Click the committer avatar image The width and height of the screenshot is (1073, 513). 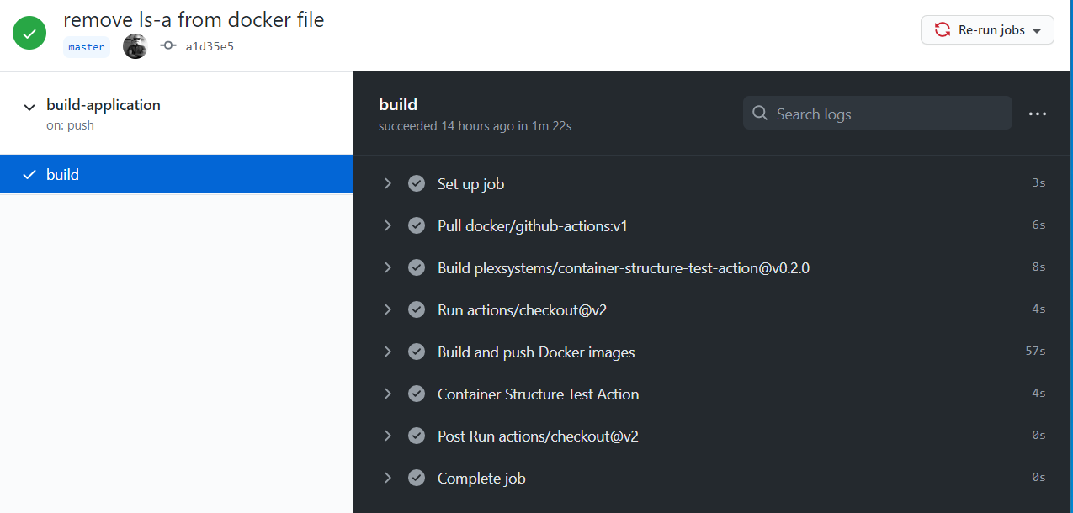135,46
